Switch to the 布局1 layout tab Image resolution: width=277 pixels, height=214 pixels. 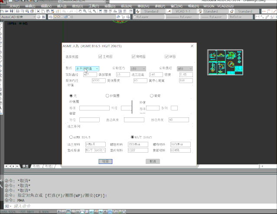tap(37, 166)
